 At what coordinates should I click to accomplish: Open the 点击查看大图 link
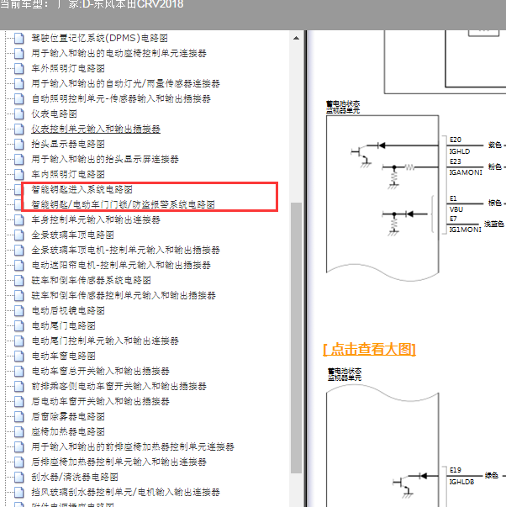click(x=369, y=349)
